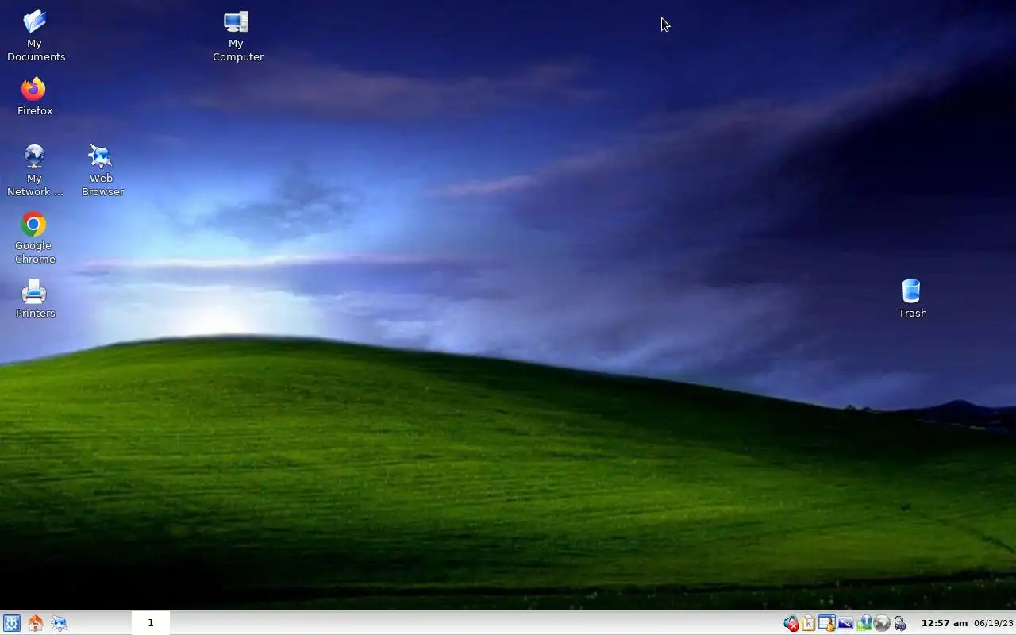Click the muted volume tray icon
This screenshot has width=1016, height=635.
(791, 624)
